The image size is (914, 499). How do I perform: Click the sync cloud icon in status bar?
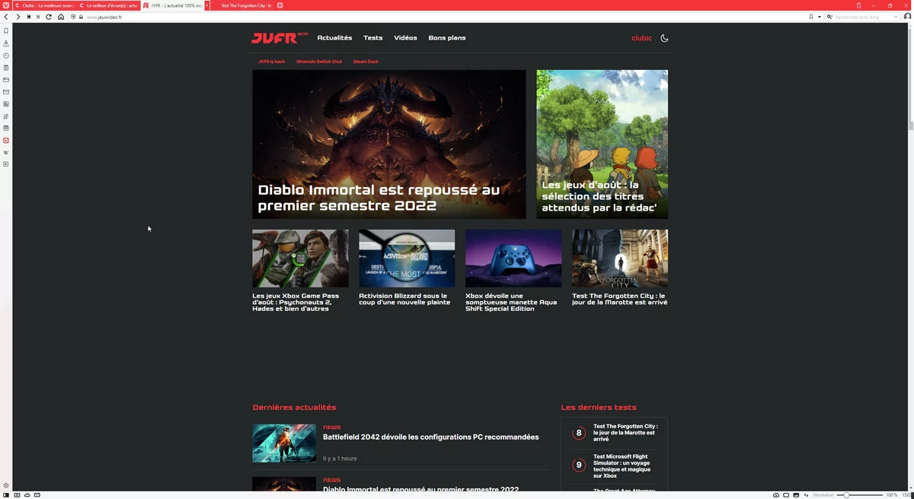[x=27, y=495]
